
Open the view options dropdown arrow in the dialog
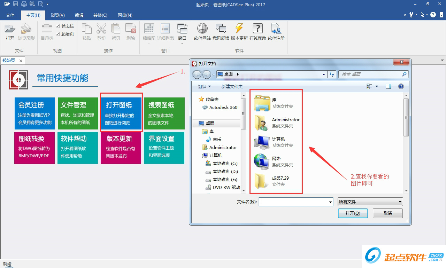377,86
